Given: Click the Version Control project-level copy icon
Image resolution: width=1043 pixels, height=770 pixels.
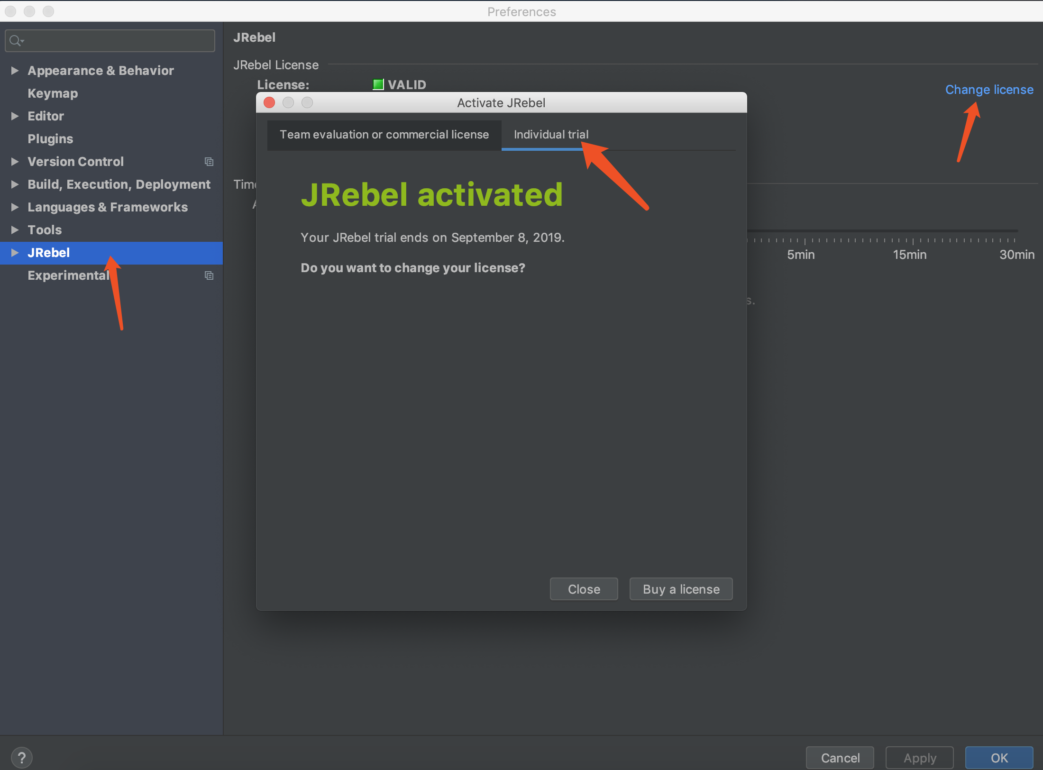Looking at the screenshot, I should point(209,162).
